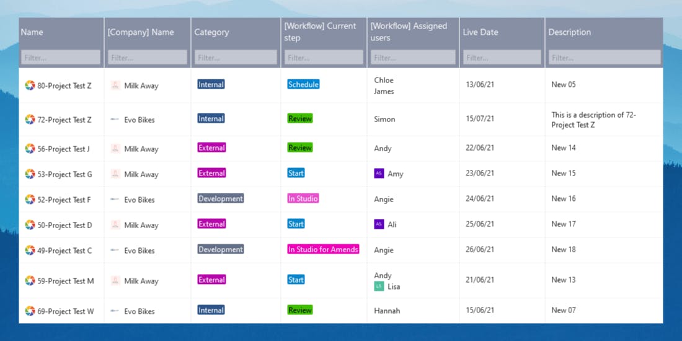Click assigned user James
Screen dimensions: 682x341
point(384,91)
